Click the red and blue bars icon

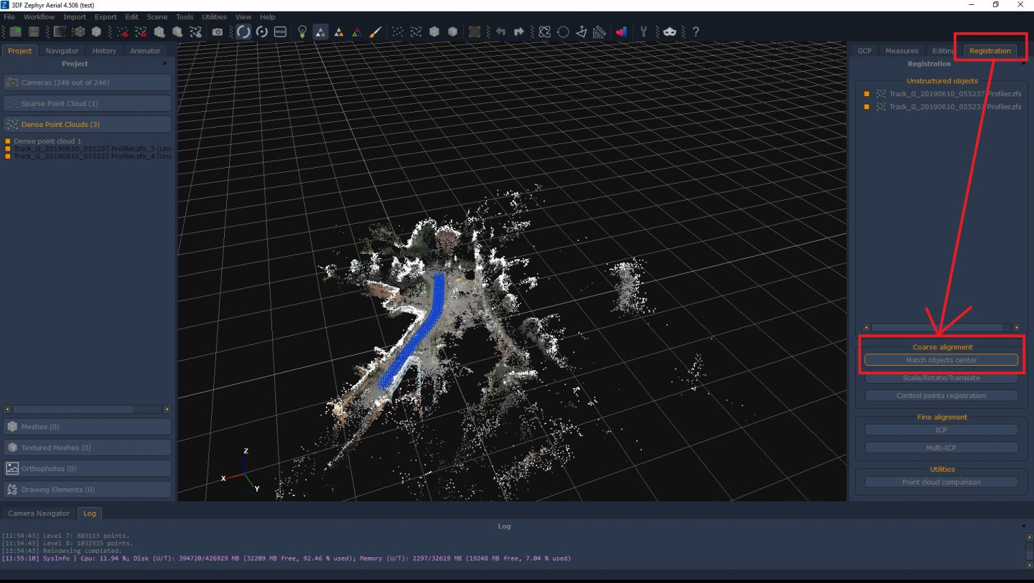click(x=621, y=32)
